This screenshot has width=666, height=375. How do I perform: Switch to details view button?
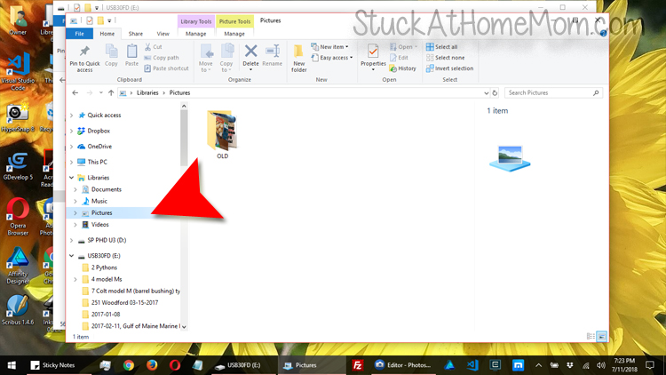591,336
